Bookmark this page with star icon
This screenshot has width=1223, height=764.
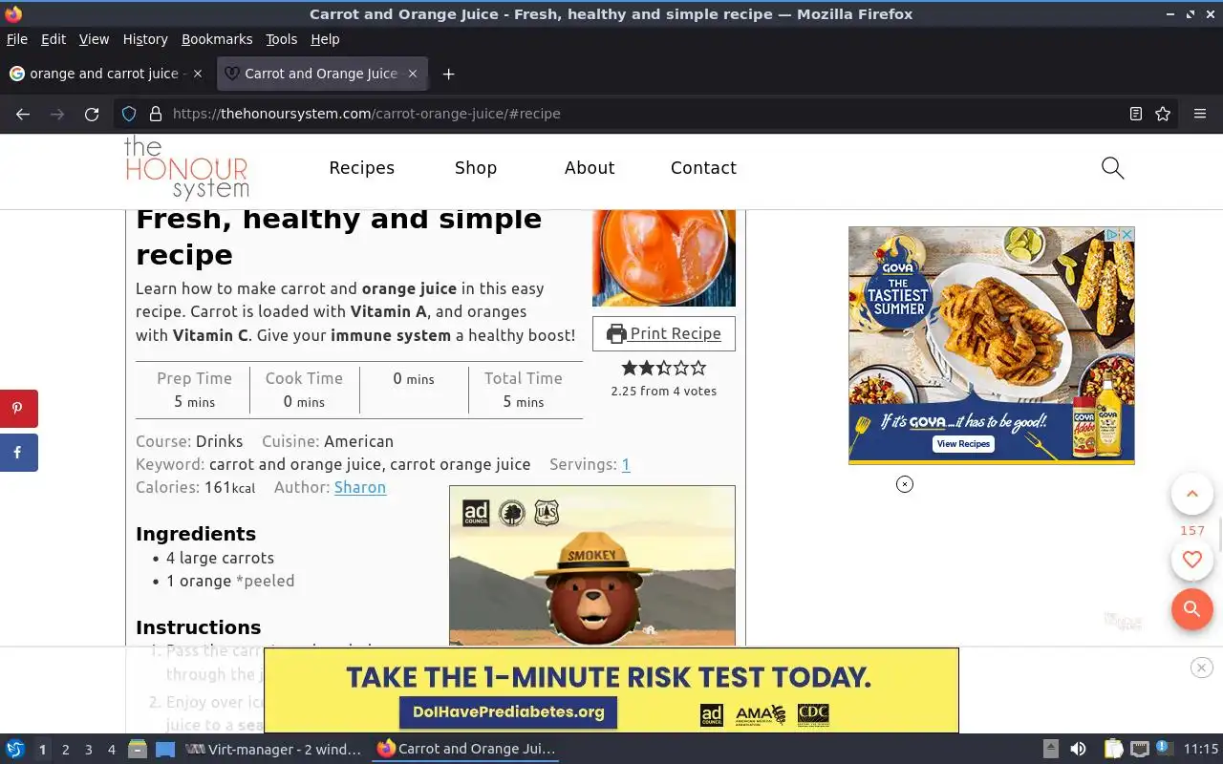point(1163,114)
